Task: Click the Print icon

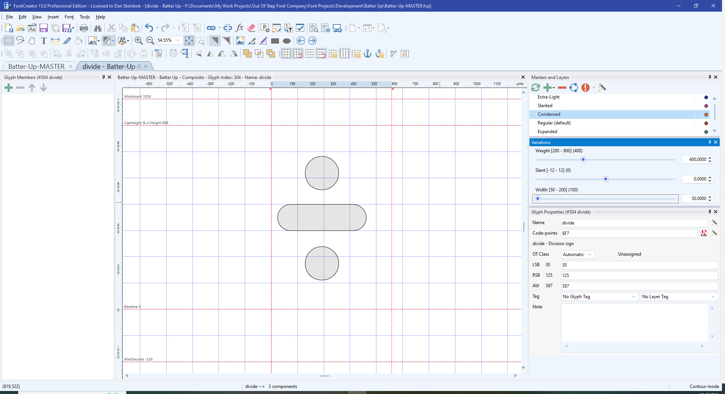Action: point(84,28)
